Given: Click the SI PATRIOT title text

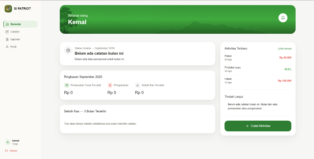Looking at the screenshot, I should [22, 9].
